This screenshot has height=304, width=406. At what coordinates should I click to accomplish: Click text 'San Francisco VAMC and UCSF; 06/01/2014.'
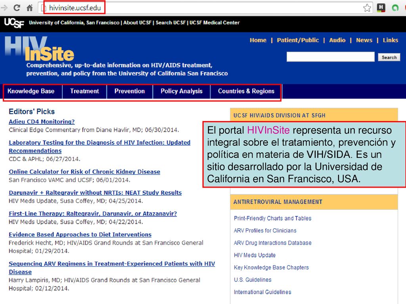click(x=69, y=180)
